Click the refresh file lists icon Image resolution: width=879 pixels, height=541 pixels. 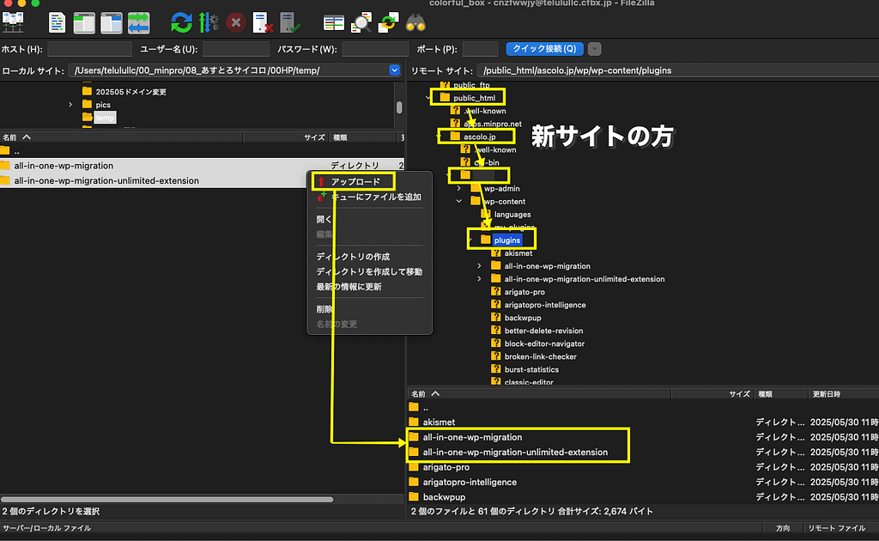[181, 22]
